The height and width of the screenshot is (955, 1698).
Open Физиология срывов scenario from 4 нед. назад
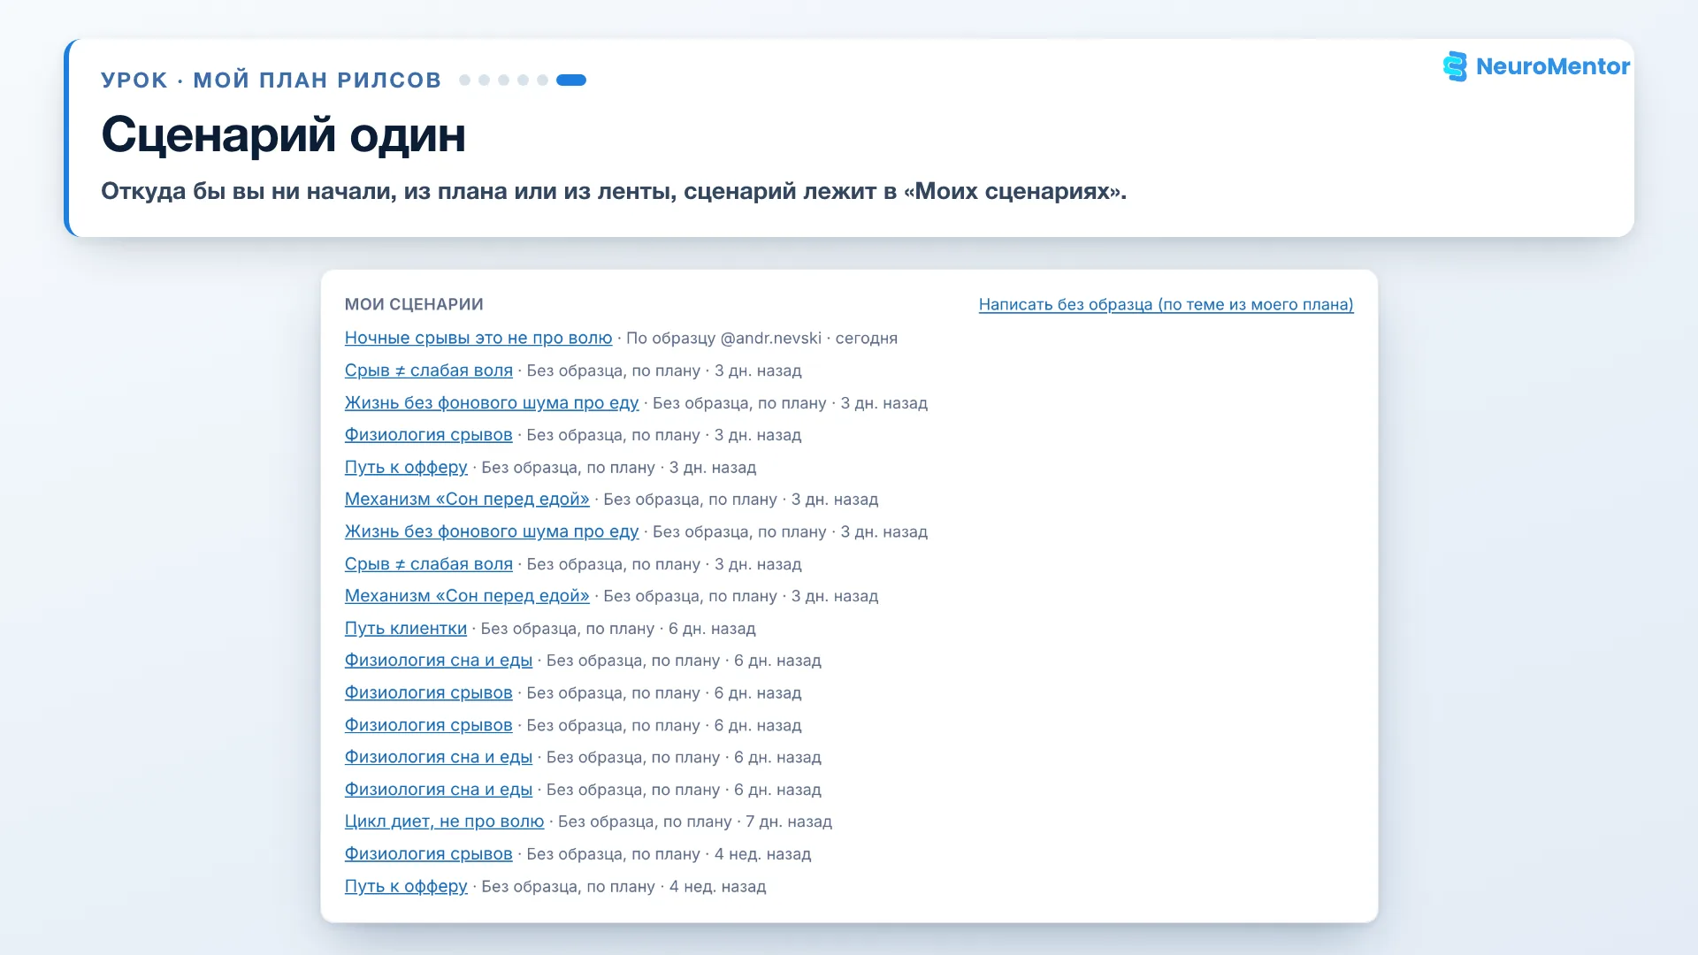(428, 854)
